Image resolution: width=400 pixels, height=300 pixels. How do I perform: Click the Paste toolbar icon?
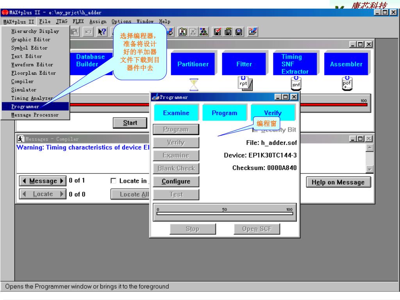click(x=75, y=32)
